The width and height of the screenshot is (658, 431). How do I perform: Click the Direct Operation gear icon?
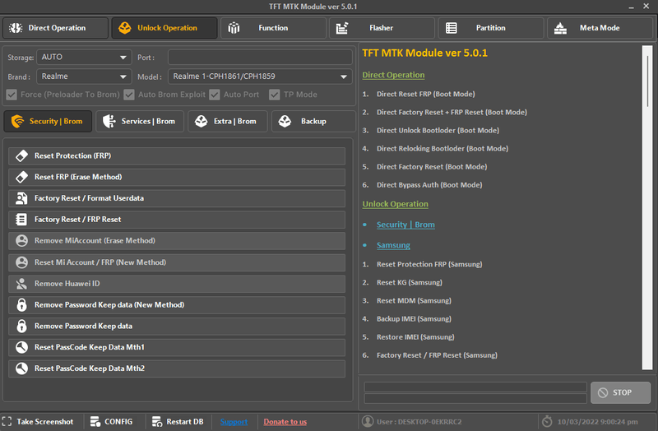coord(16,28)
